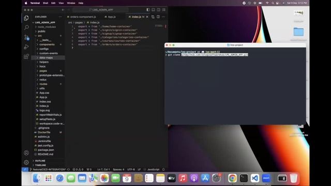
Task: Open the Search view in activity bar
Action: tap(26, 27)
